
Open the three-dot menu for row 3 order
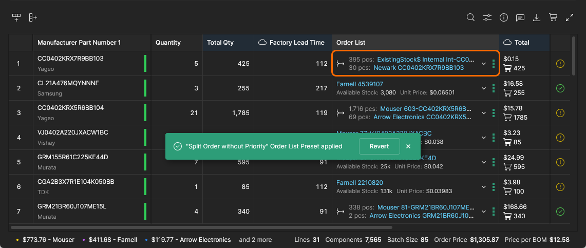(x=493, y=113)
